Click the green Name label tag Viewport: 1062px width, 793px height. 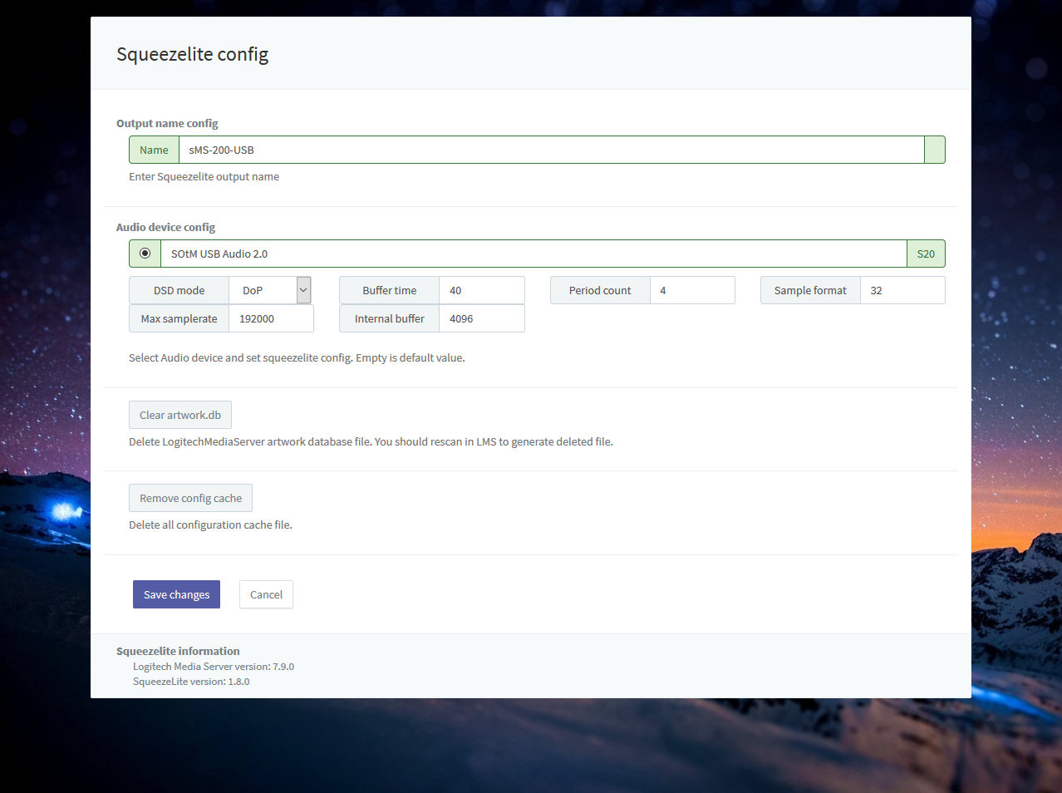click(154, 150)
